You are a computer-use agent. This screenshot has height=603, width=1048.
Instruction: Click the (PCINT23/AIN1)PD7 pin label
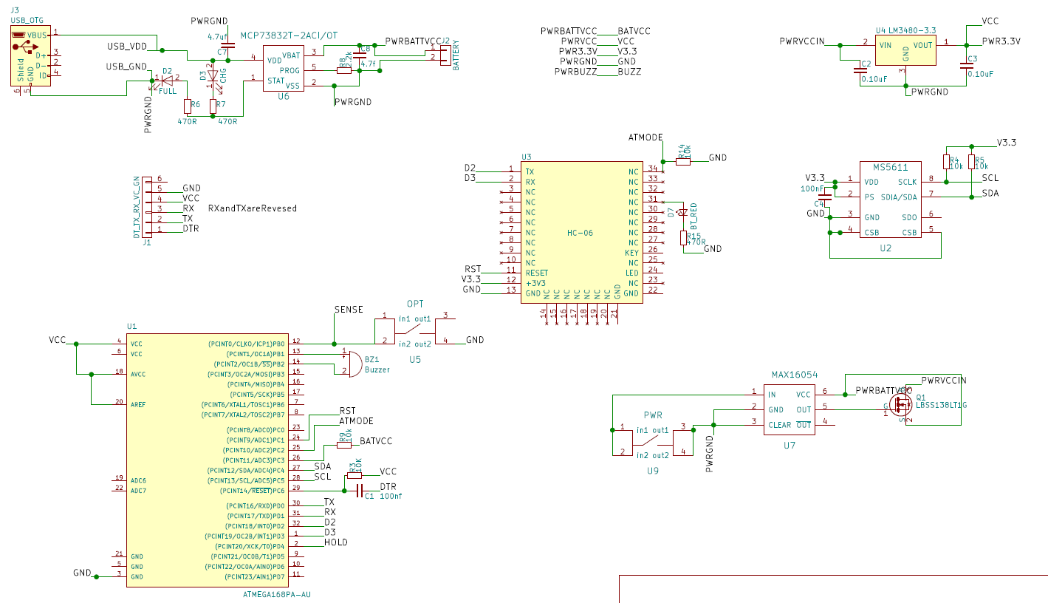pyautogui.click(x=255, y=576)
